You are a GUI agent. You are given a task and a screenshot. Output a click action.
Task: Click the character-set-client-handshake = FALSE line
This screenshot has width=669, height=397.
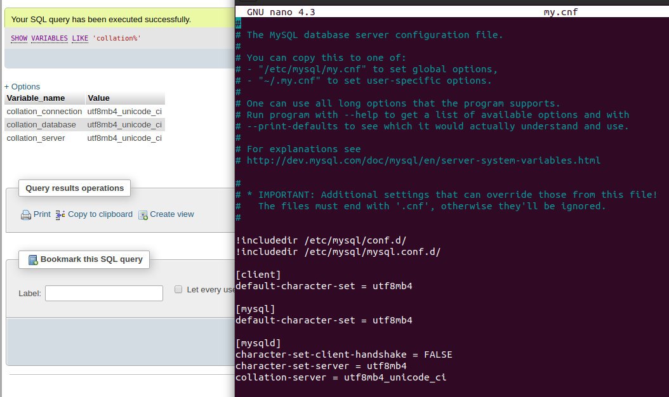344,355
